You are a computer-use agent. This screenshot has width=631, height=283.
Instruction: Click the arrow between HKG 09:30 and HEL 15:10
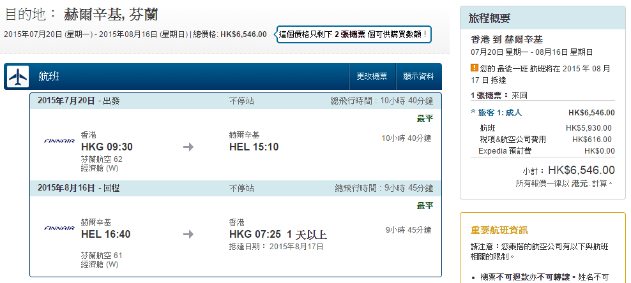[188, 147]
